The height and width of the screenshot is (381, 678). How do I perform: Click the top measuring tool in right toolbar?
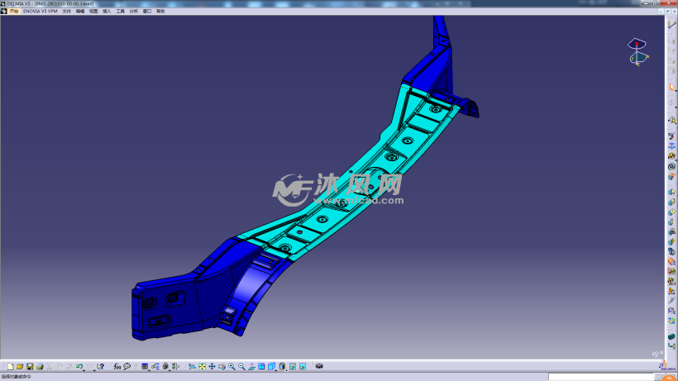(671, 25)
